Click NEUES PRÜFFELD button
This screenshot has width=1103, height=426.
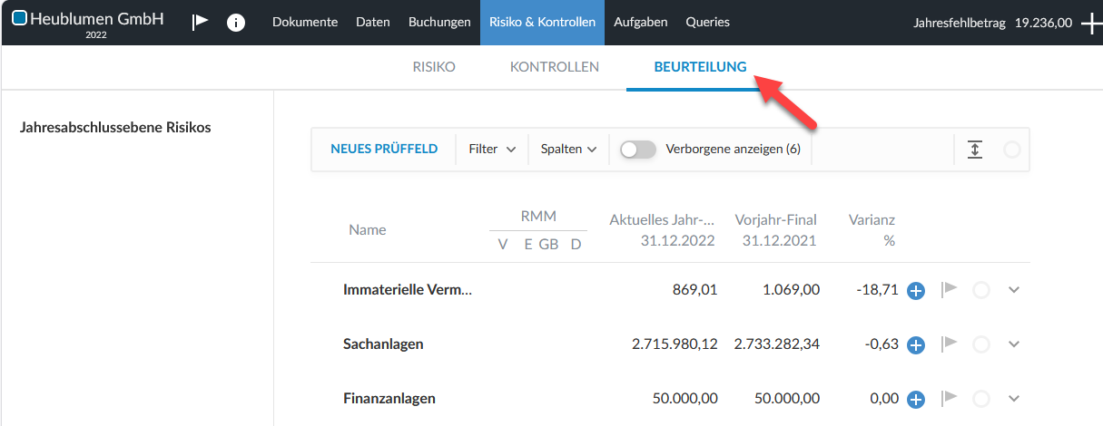coord(384,149)
